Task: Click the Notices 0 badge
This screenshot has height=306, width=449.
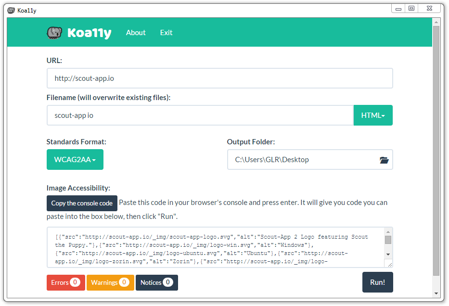Action: click(156, 282)
